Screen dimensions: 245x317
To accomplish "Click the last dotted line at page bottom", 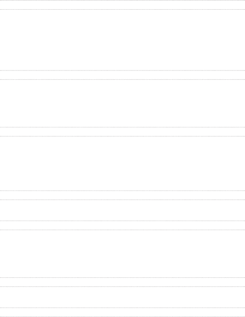I will click(122, 316).
